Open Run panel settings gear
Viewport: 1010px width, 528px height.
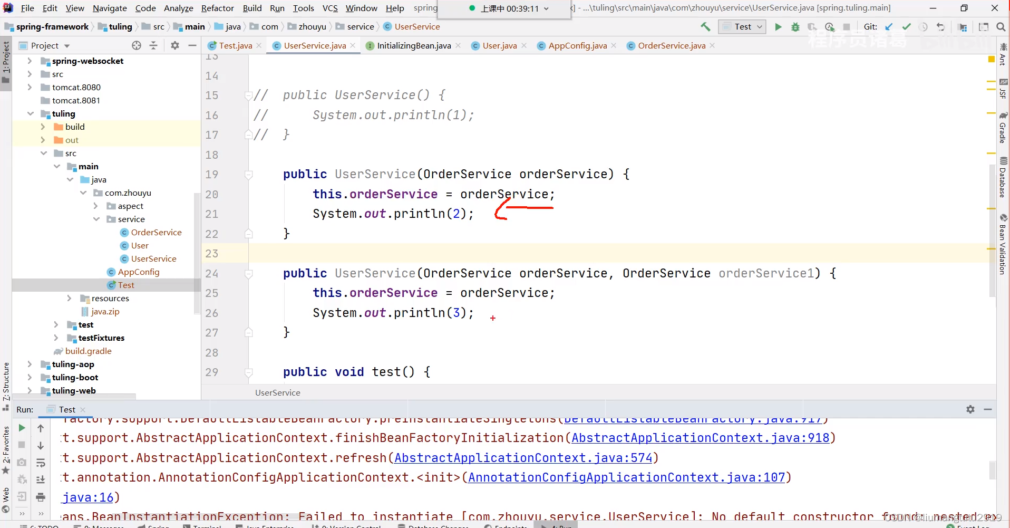coord(970,409)
